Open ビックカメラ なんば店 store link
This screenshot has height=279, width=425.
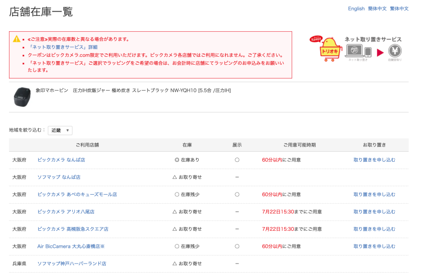(x=61, y=160)
